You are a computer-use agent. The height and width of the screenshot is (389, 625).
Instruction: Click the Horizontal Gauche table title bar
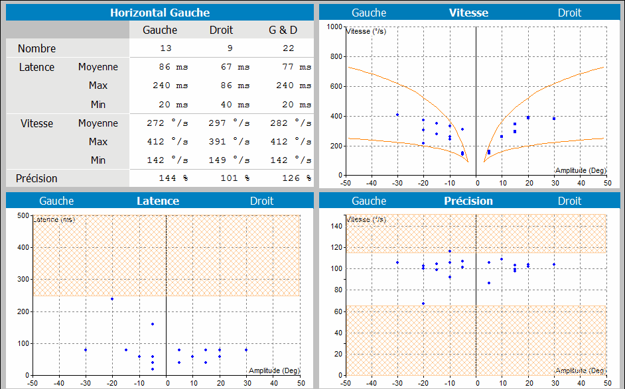[x=159, y=13]
